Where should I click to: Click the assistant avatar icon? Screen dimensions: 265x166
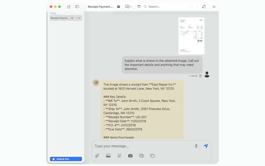96,82
